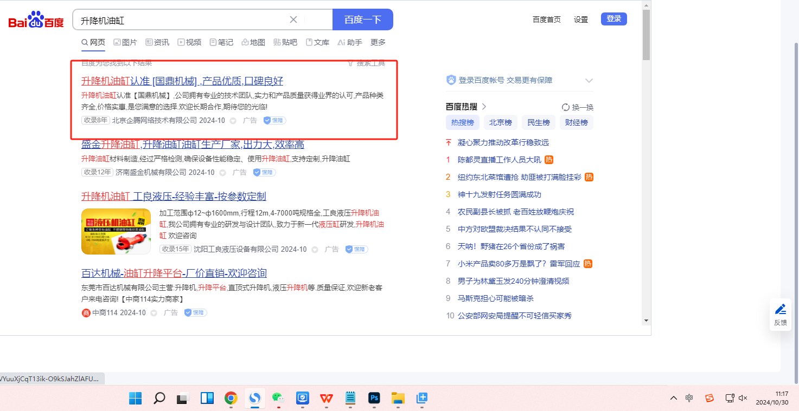799x411 pixels.
Task: Toggle the 中 input method indicator
Action: pyautogui.click(x=689, y=398)
